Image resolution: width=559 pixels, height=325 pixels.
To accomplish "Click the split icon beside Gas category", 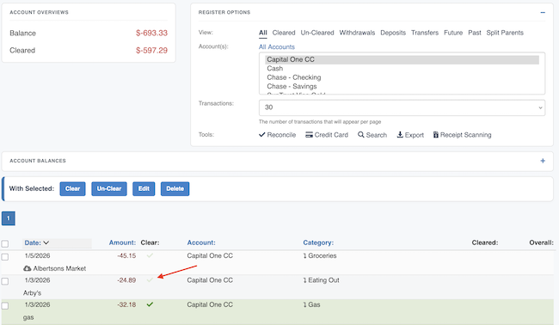I will (304, 304).
